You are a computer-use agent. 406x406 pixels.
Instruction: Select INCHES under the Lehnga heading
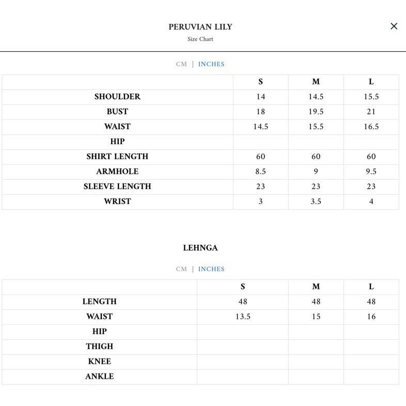pos(211,269)
